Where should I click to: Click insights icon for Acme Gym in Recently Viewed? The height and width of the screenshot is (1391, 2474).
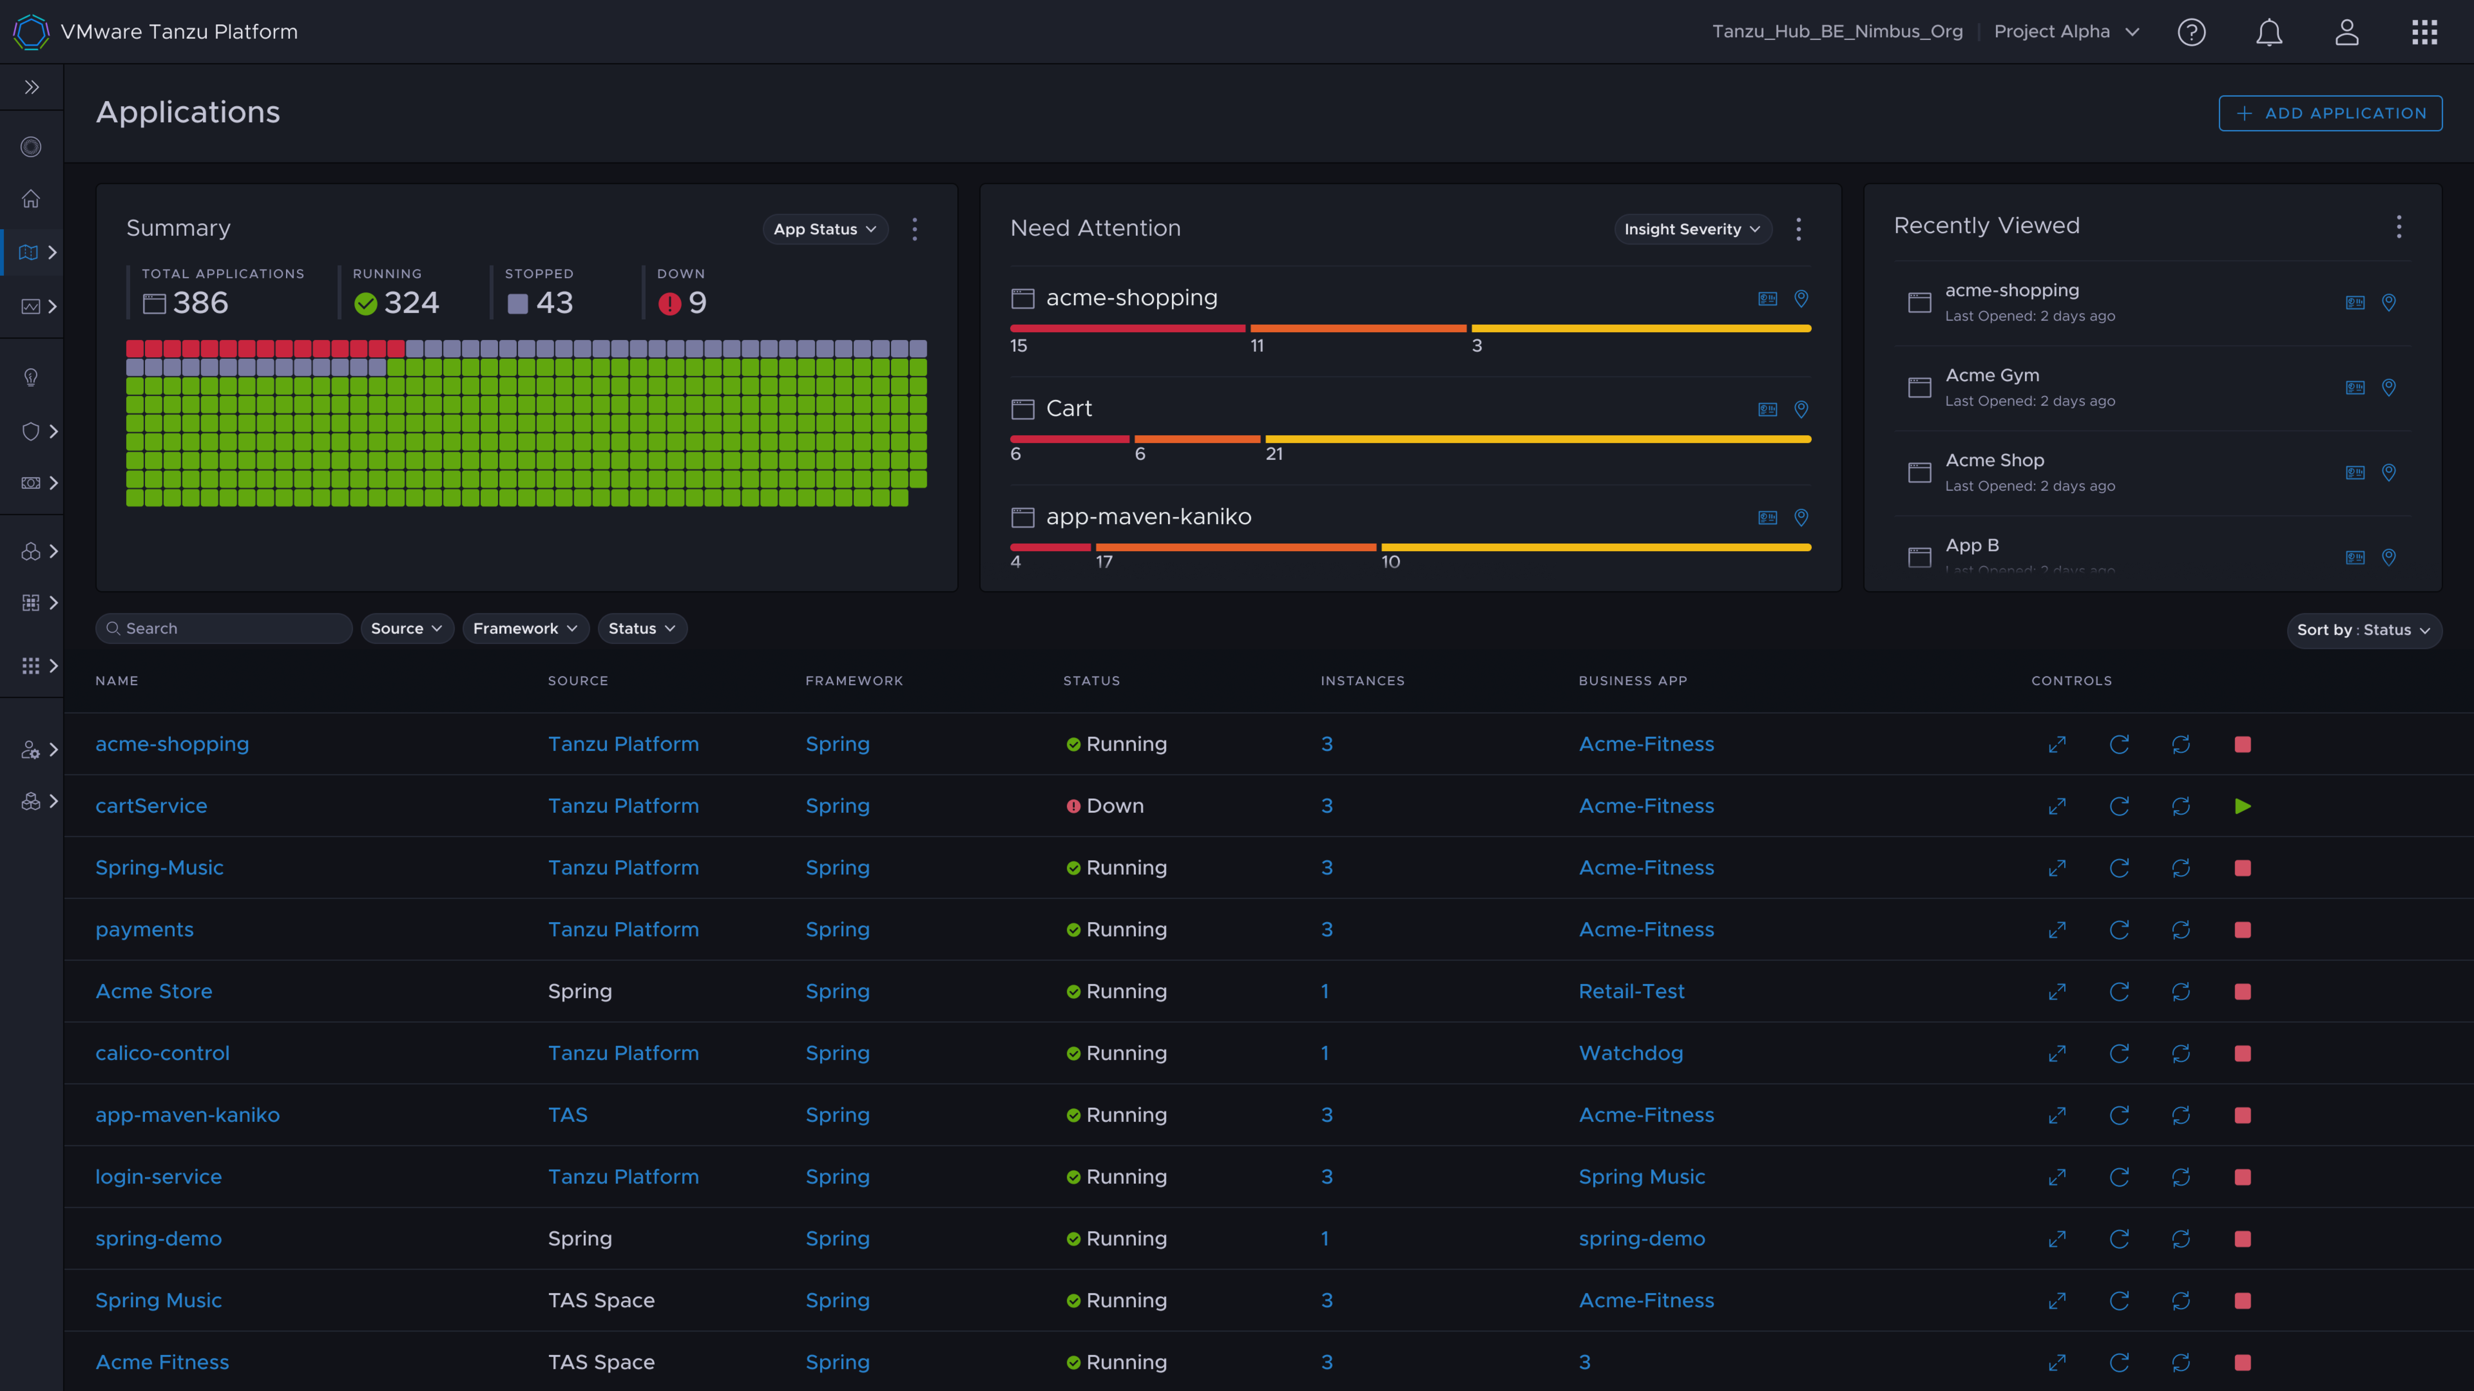coord(2356,388)
